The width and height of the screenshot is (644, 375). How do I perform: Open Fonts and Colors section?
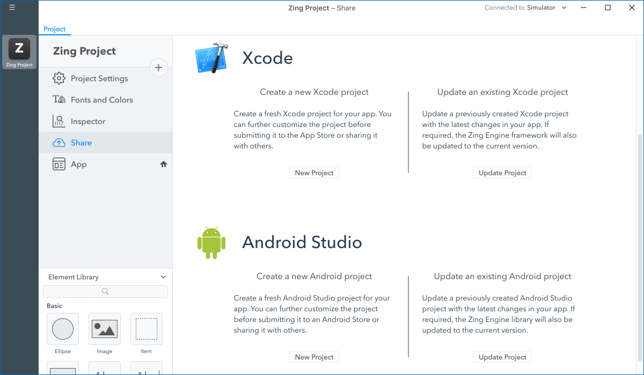[101, 100]
